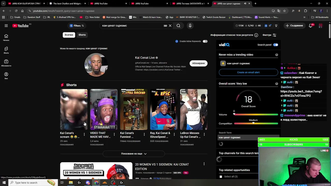
Task: Open Chrome extensions puzzle icon
Action: [306, 11]
